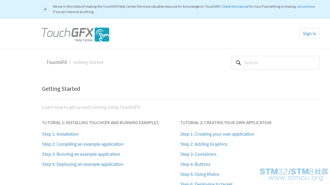The image size is (330, 185).
Task: Follow the 'Check the manual' link
Action: pyautogui.click(x=235, y=7)
